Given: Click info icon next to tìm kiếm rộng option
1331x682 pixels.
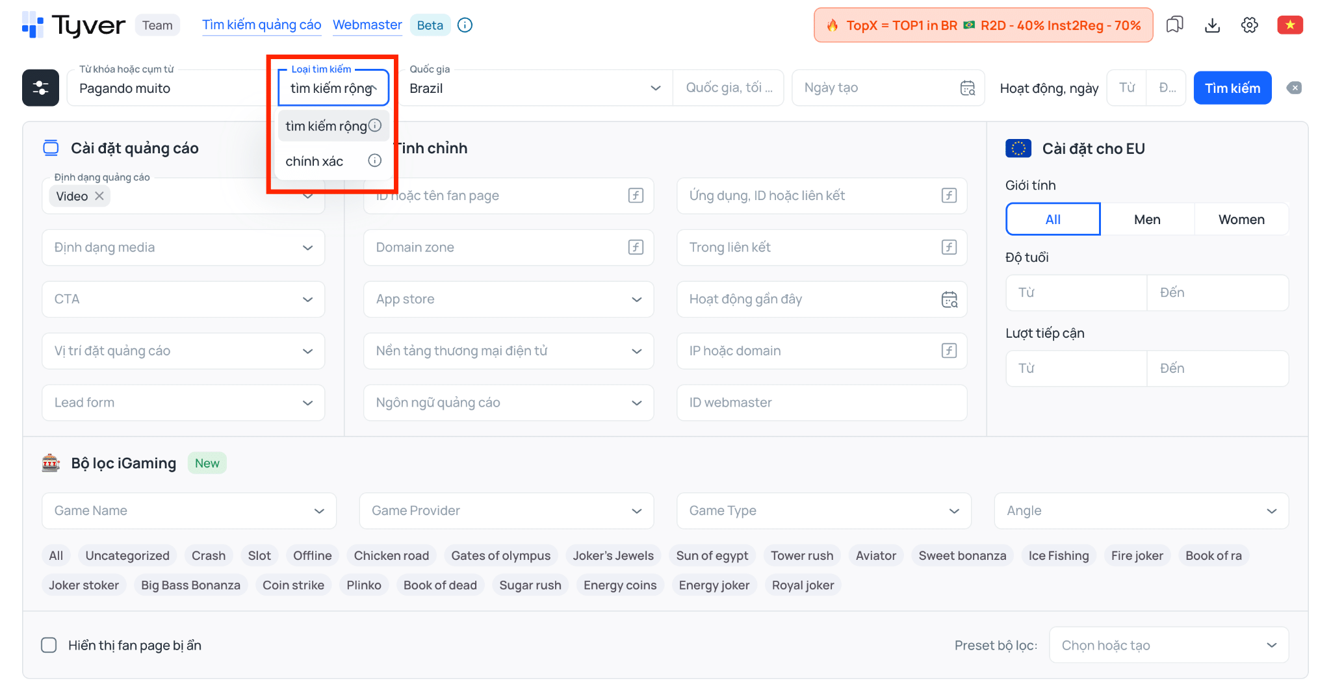Looking at the screenshot, I should [x=375, y=125].
